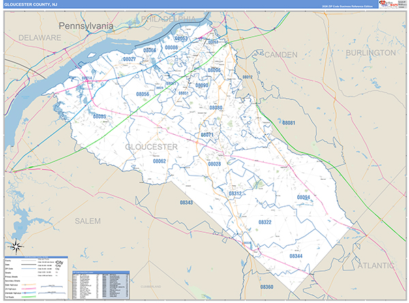Click the GLOUCESTER county name
Screen dimensions: 409x303
pyautogui.click(x=151, y=147)
